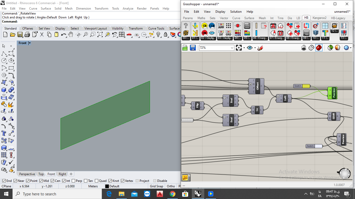
Task: Expand the preview eye options arrow
Action: [x=255, y=48]
